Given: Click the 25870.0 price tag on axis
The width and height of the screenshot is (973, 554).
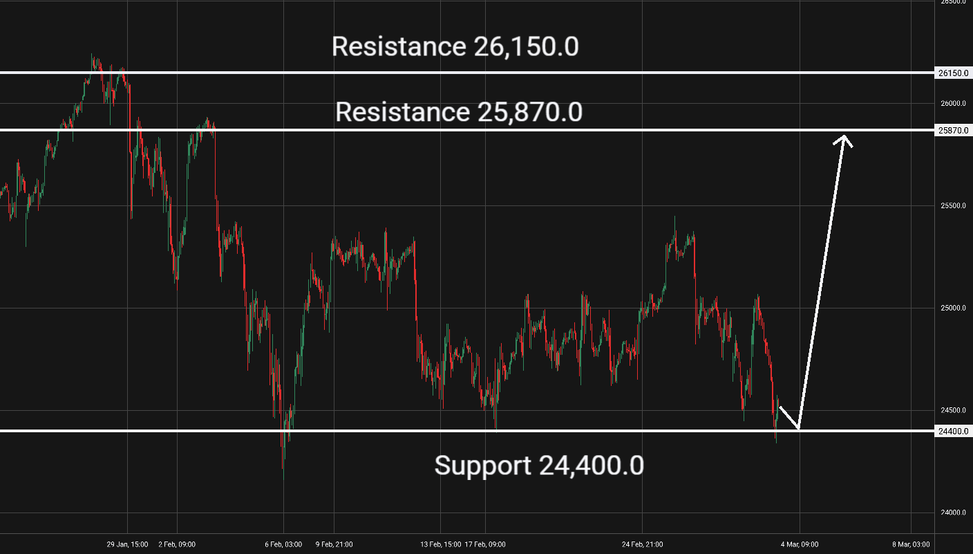Looking at the screenshot, I should [954, 130].
